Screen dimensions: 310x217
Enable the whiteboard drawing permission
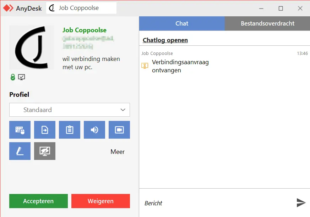(20, 151)
